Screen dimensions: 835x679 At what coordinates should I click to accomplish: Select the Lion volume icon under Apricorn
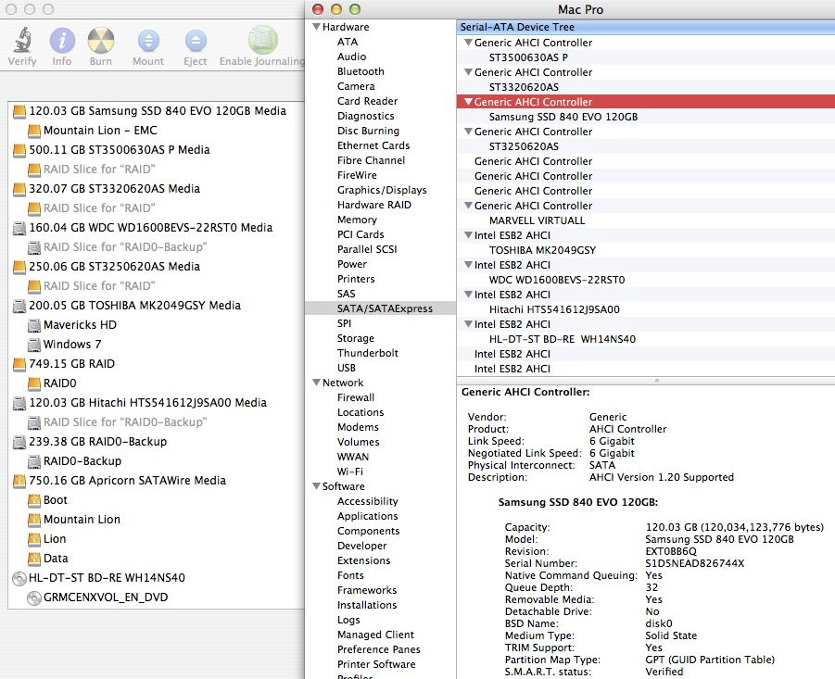(x=33, y=539)
